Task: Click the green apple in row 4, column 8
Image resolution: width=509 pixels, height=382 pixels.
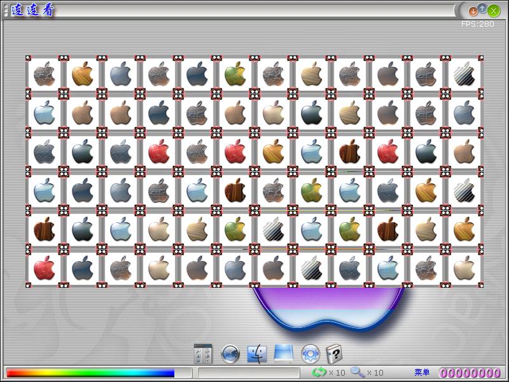Action: 312,190
